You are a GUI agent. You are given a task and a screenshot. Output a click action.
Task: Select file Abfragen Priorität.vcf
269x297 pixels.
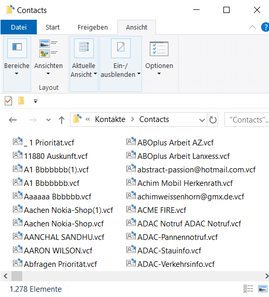click(x=55, y=264)
